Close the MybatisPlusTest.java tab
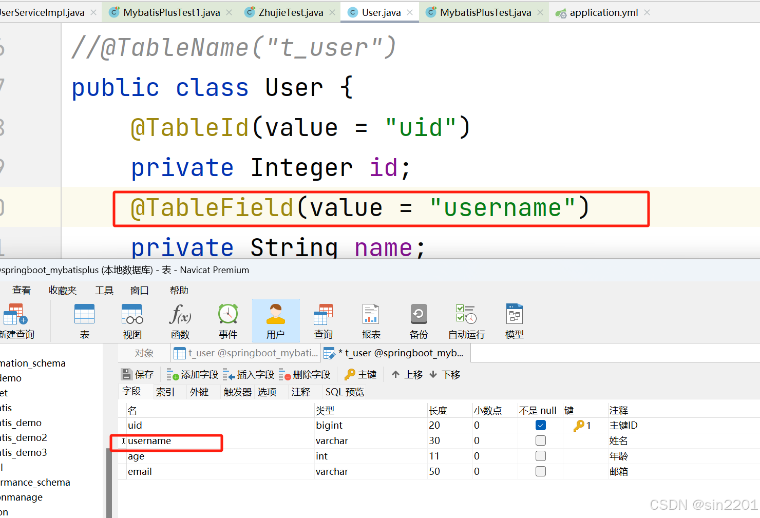The image size is (760, 518). tap(540, 12)
